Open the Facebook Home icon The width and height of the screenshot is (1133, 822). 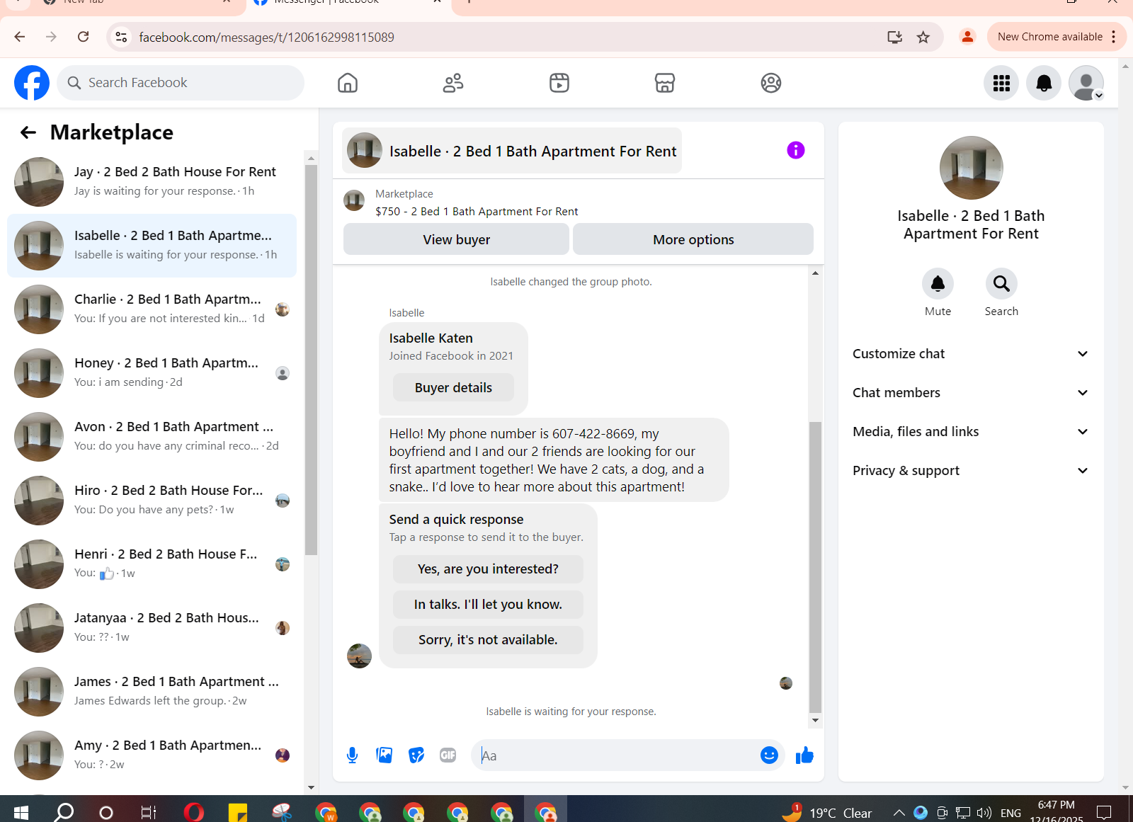coord(348,83)
